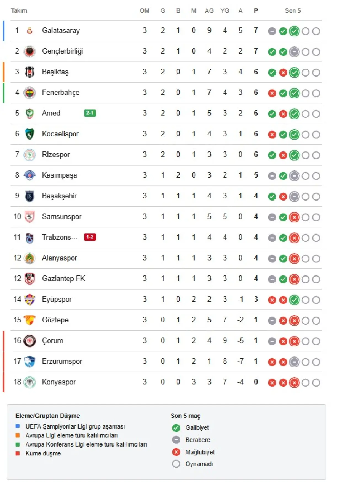Select Konyaspor's highlighted latest loss marker

[x=294, y=383]
